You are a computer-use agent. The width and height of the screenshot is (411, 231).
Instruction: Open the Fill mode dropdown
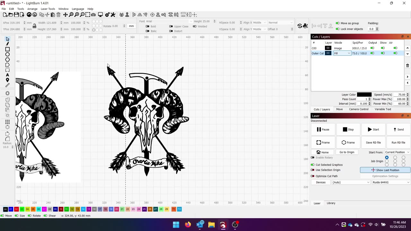click(342, 53)
